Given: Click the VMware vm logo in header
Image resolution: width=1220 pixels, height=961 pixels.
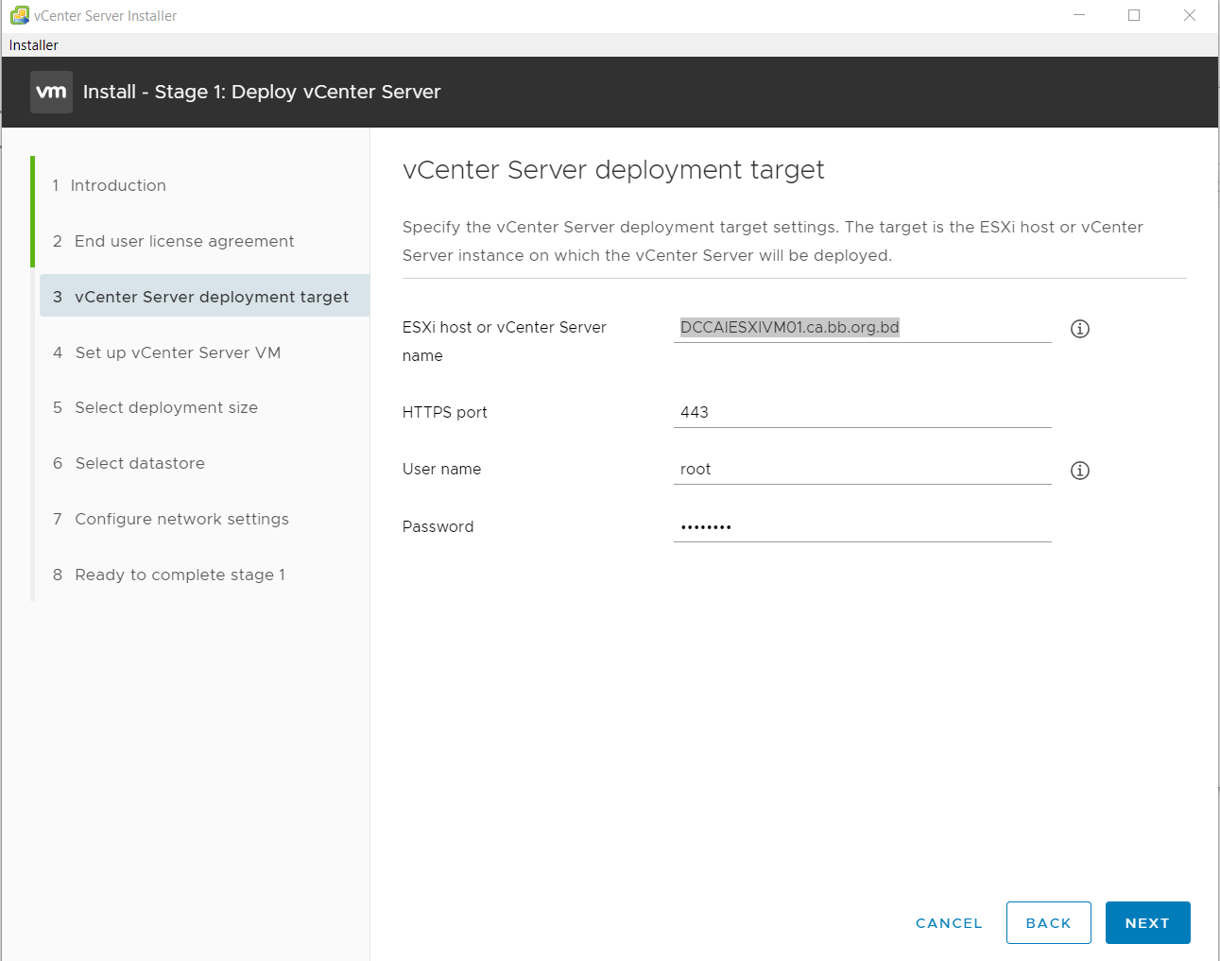Looking at the screenshot, I should coord(51,92).
